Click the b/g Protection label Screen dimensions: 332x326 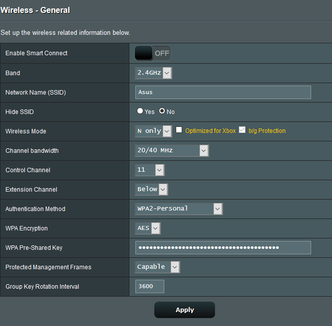[267, 131]
